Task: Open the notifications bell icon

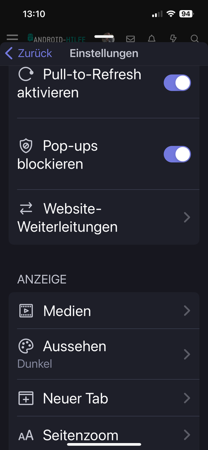Action: 152,38
